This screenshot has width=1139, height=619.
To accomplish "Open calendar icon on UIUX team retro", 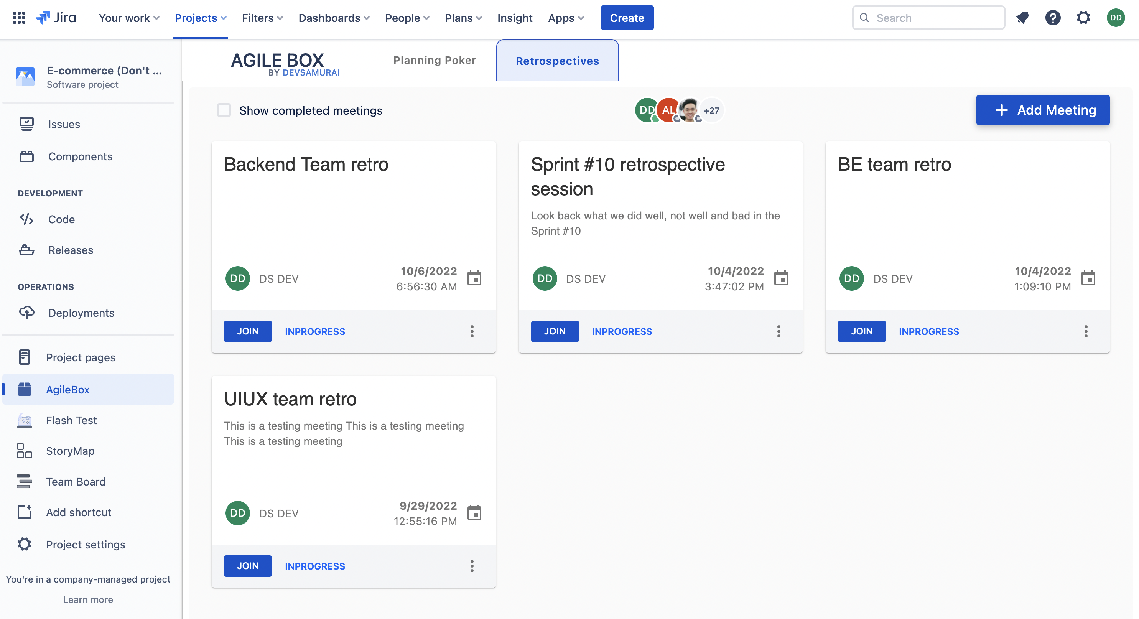I will 474,513.
